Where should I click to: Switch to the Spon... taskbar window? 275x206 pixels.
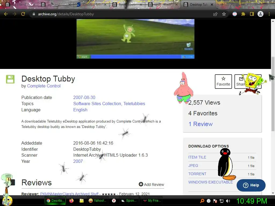pyautogui.click(x=130, y=201)
